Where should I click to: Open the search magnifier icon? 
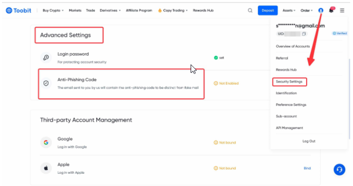pos(250,11)
